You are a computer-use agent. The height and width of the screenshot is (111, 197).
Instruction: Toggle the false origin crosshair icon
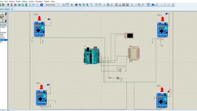72,5
